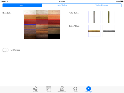The height and width of the screenshot is (93, 124).
Task: Pick the burgundy purple neck color
Action: (x=42, y=22)
